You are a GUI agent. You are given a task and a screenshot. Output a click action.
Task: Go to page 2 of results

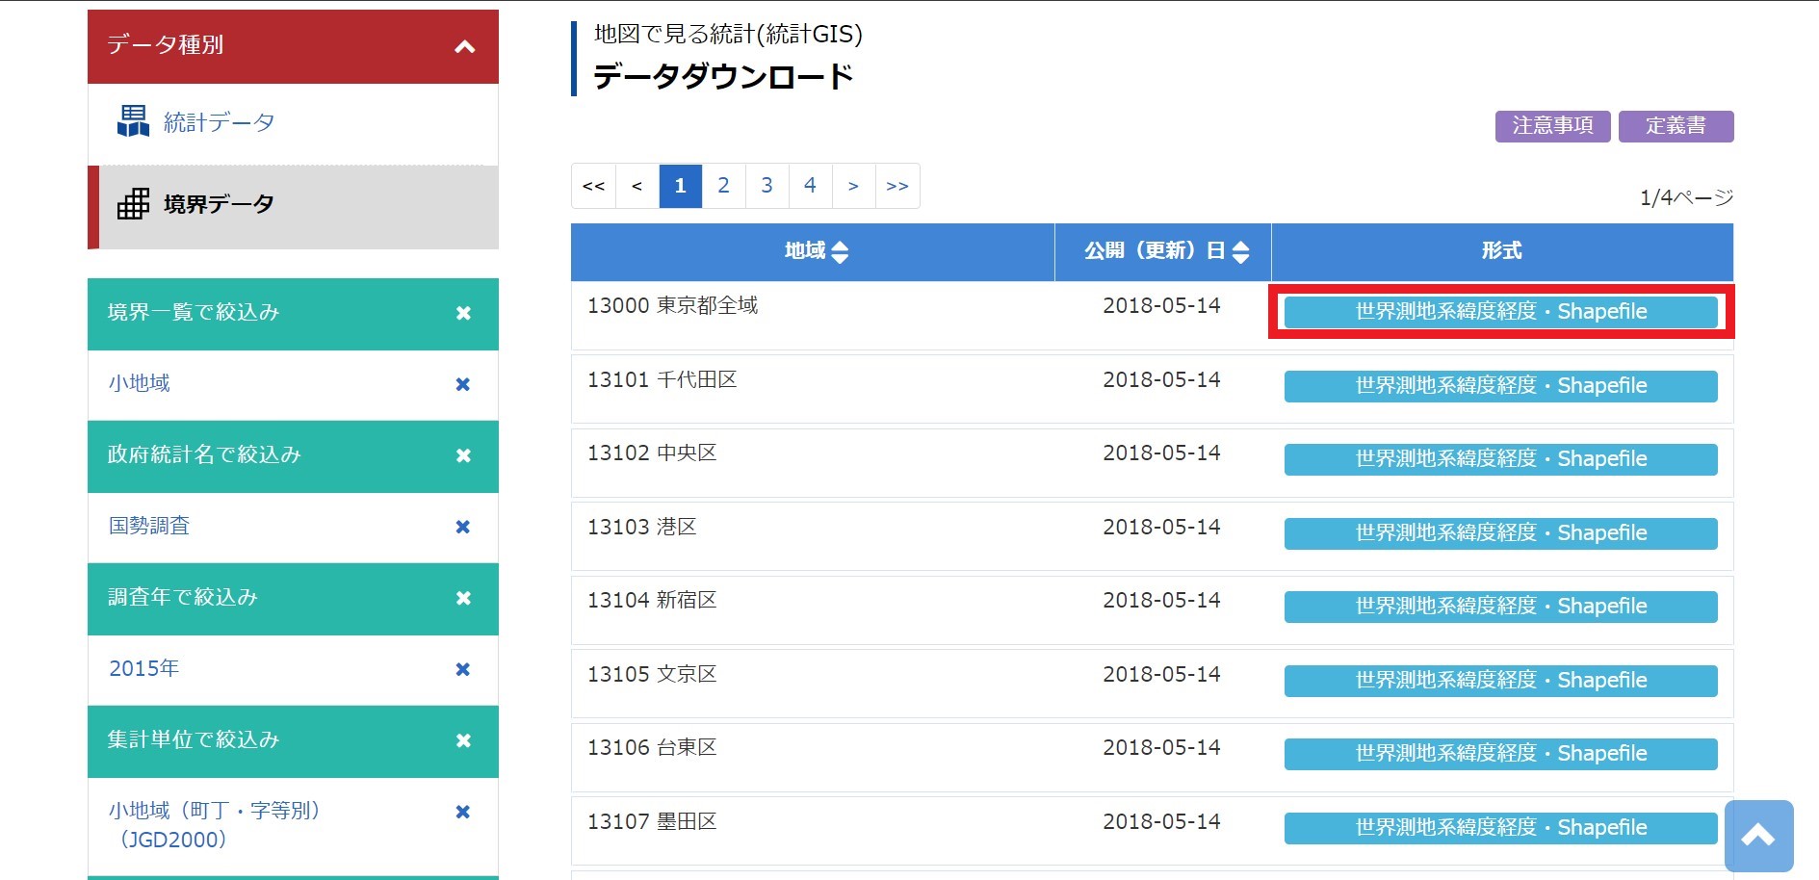(723, 186)
